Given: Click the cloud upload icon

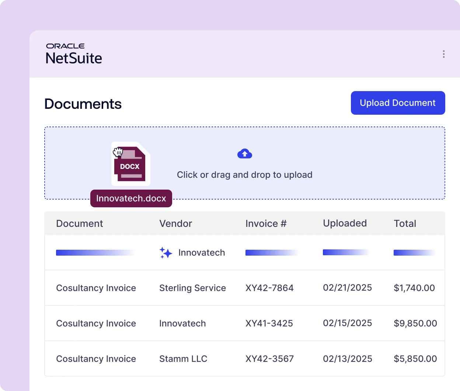Looking at the screenshot, I should 245,154.
